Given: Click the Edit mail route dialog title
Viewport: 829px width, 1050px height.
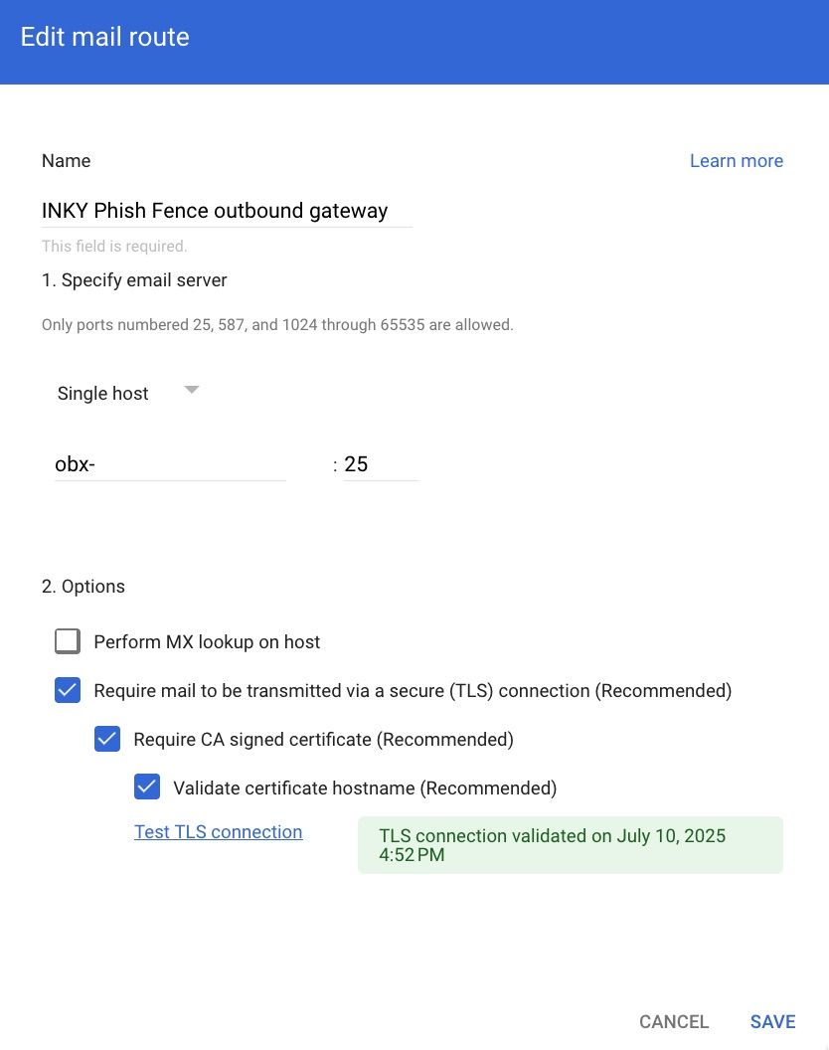Looking at the screenshot, I should [105, 38].
